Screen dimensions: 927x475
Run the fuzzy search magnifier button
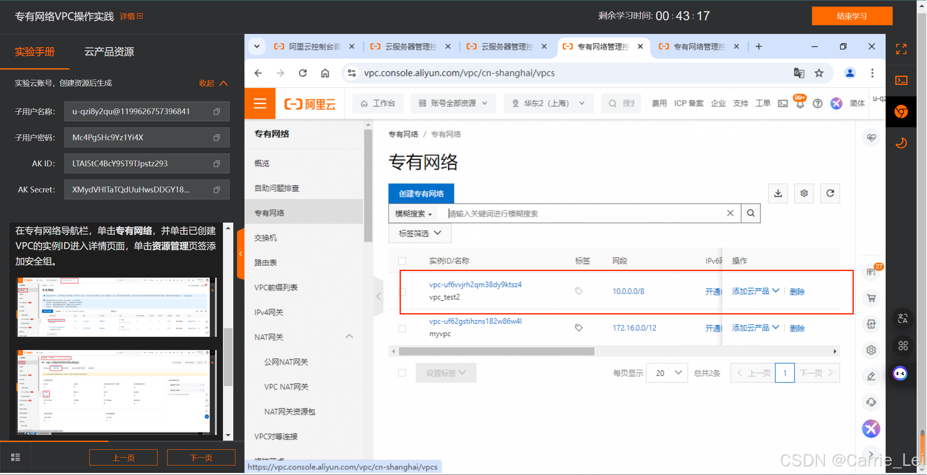(751, 213)
